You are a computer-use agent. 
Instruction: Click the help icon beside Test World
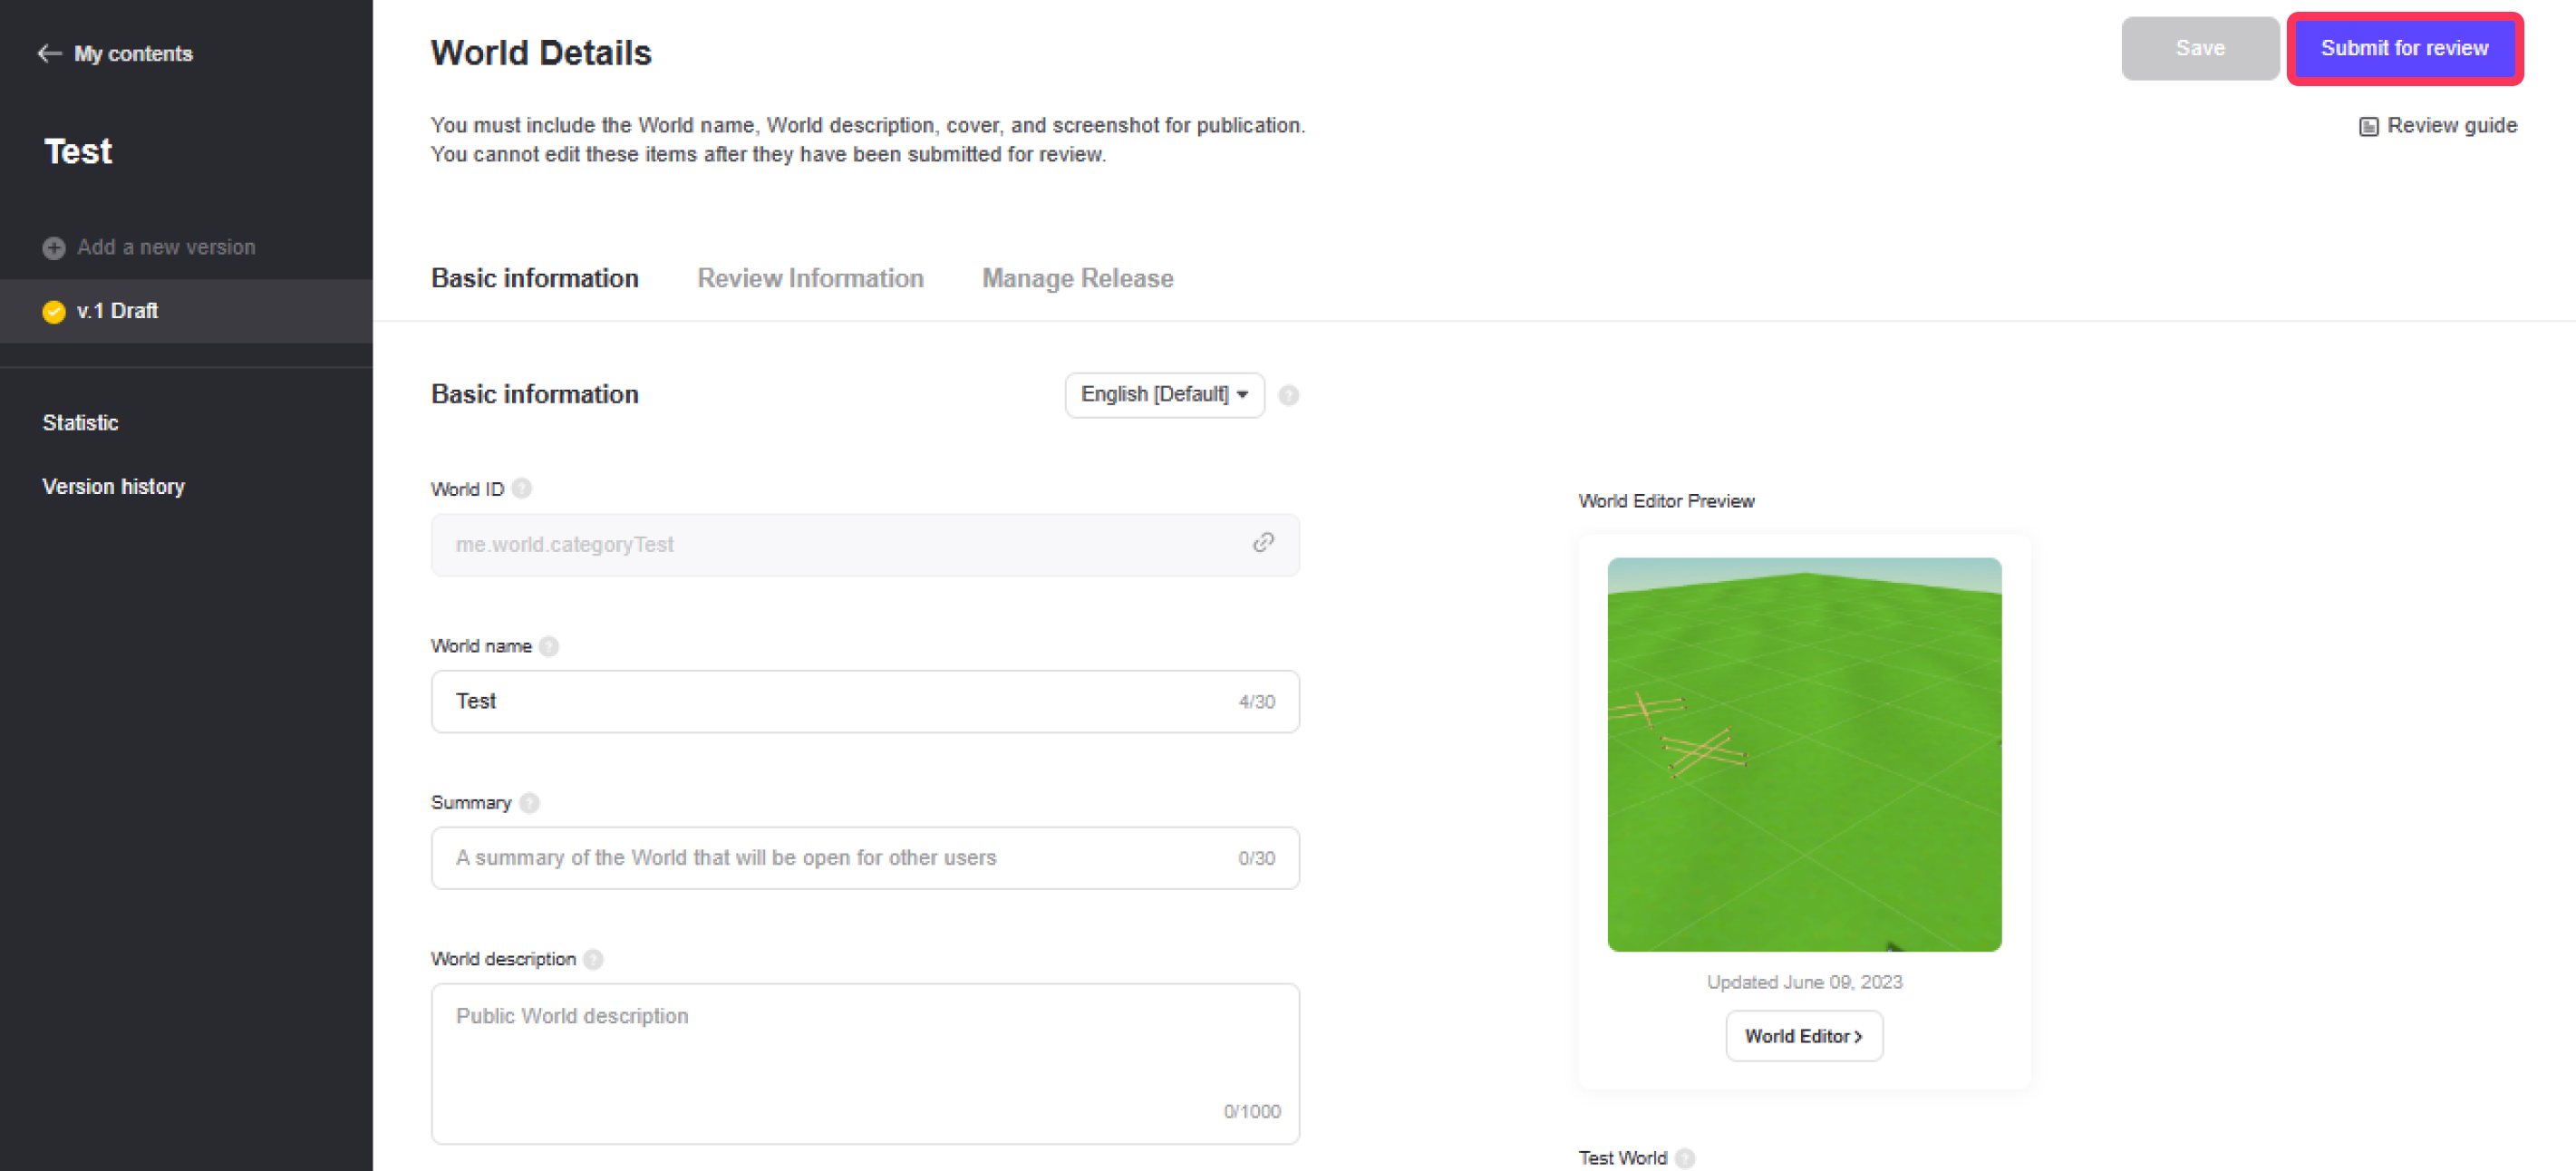coord(1685,1158)
